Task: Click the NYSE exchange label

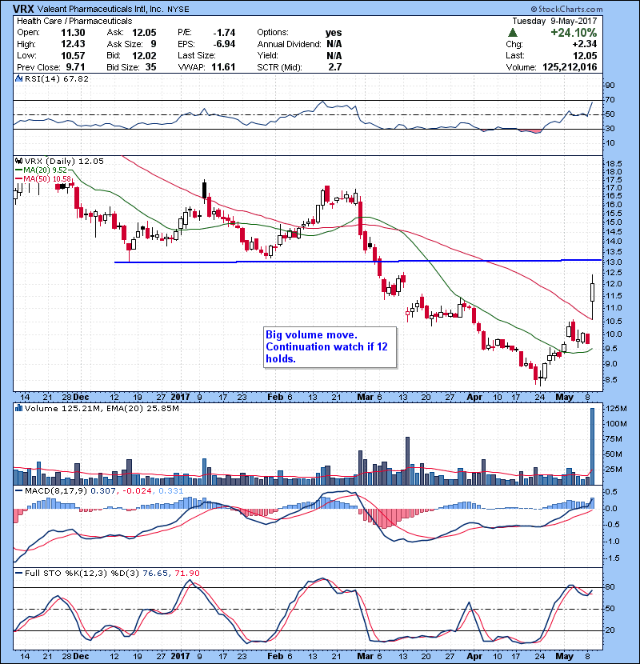Action: (178, 10)
